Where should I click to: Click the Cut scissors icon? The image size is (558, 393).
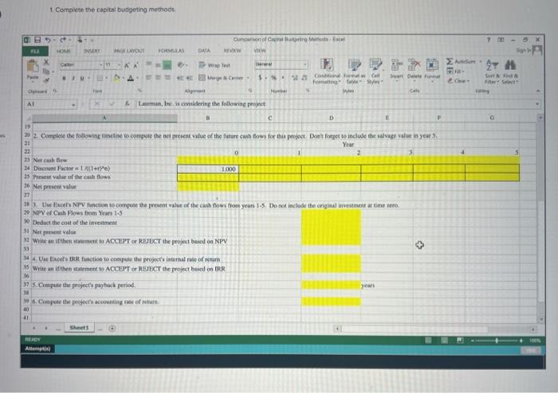coord(46,63)
